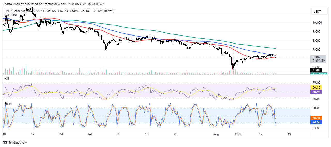Image resolution: width=331 pixels, height=147 pixels.
Task: Click the yellow 56.35 RSI value tag
Action: click(x=317, y=87)
